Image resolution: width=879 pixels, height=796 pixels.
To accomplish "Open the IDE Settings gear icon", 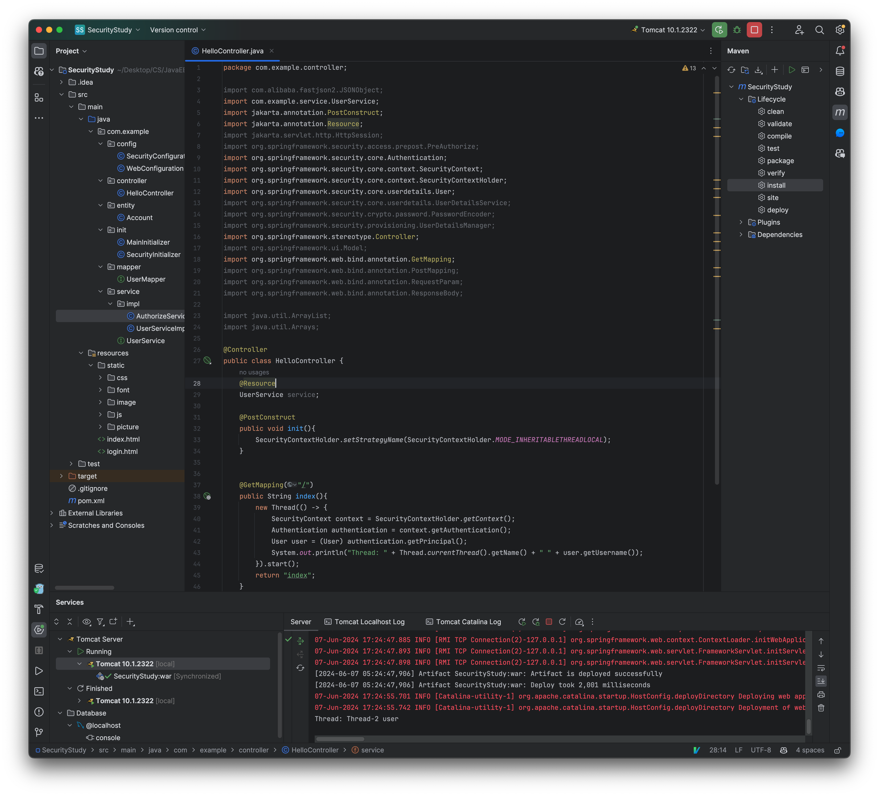I will pyautogui.click(x=841, y=30).
